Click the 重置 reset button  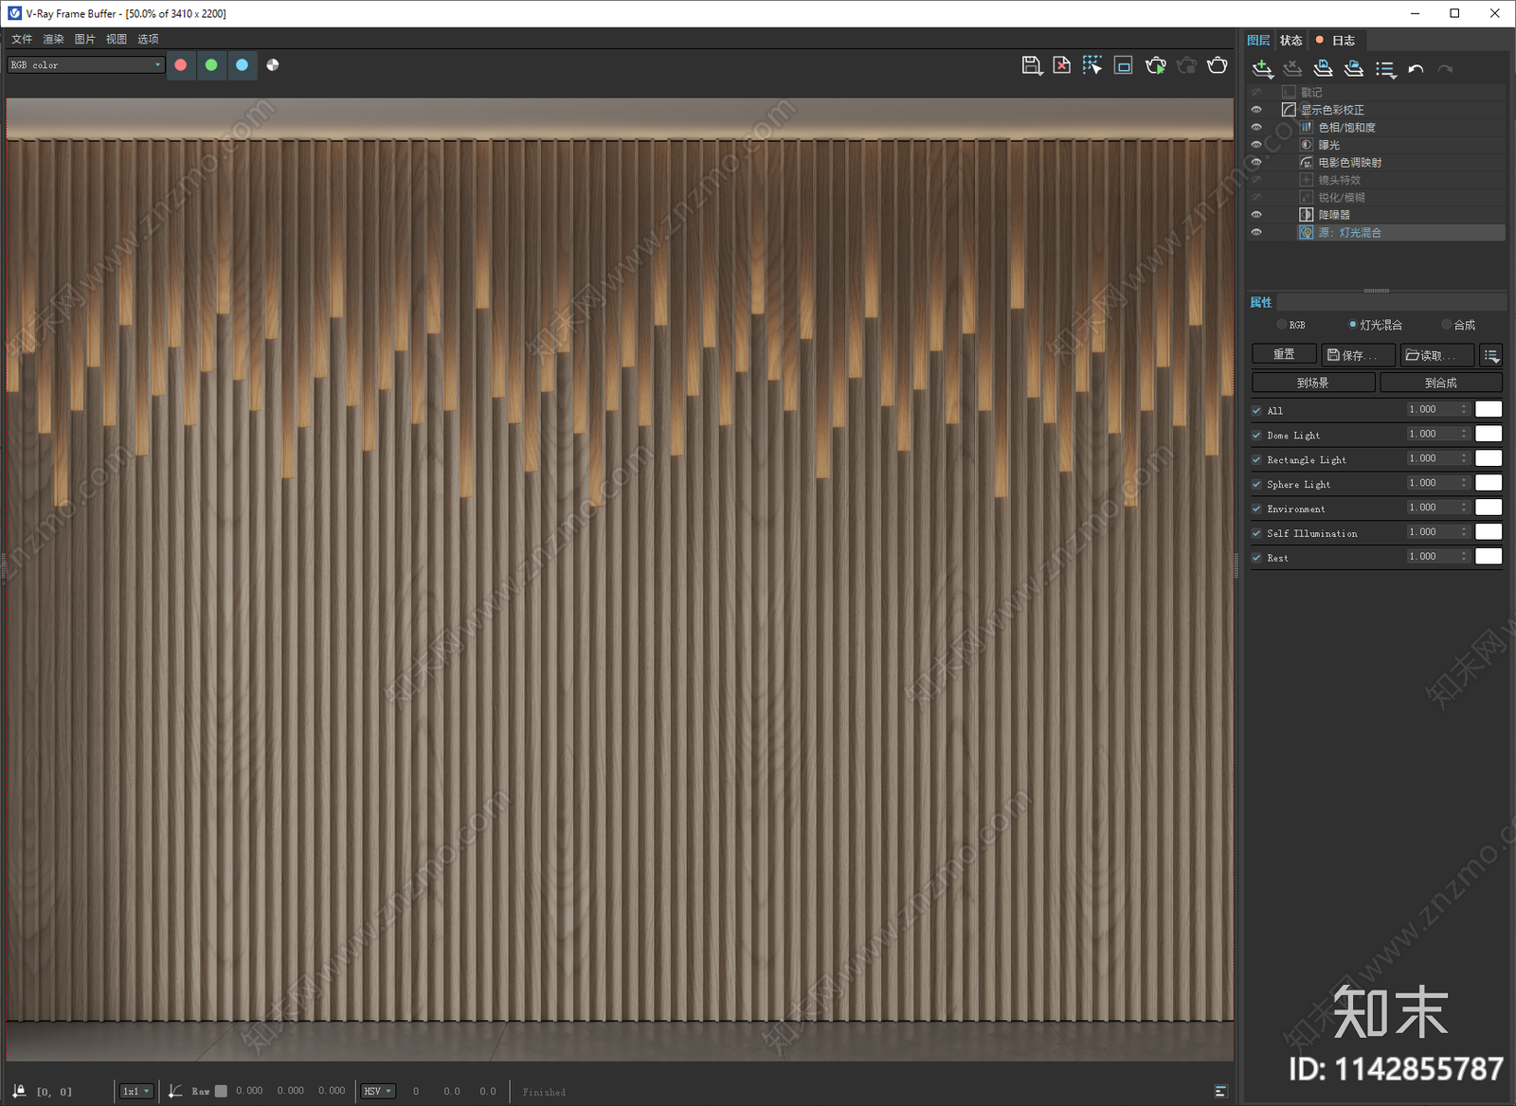1284,354
